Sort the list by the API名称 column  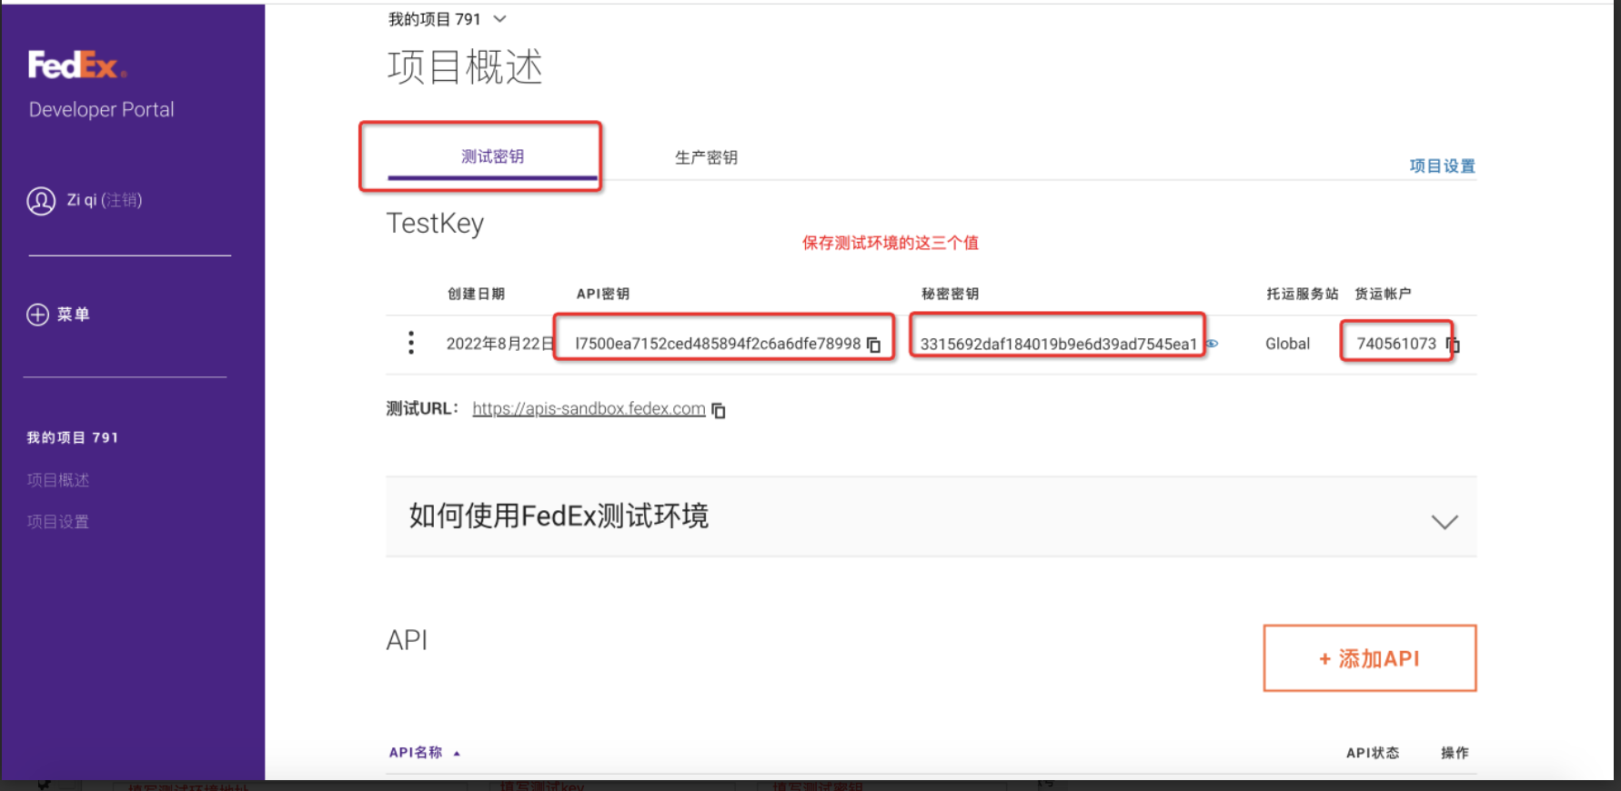[425, 753]
